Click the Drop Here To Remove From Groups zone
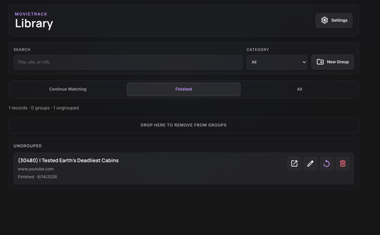 click(x=184, y=125)
